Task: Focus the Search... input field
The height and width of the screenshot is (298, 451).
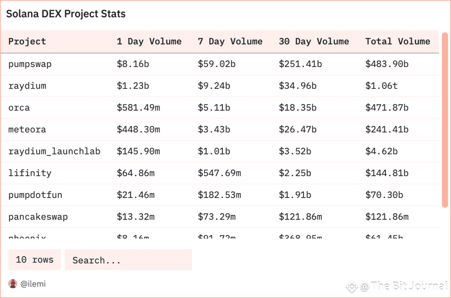Action: pyautogui.click(x=128, y=260)
